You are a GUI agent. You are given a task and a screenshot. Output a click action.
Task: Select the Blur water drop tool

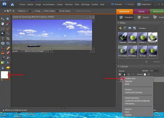(3, 68)
